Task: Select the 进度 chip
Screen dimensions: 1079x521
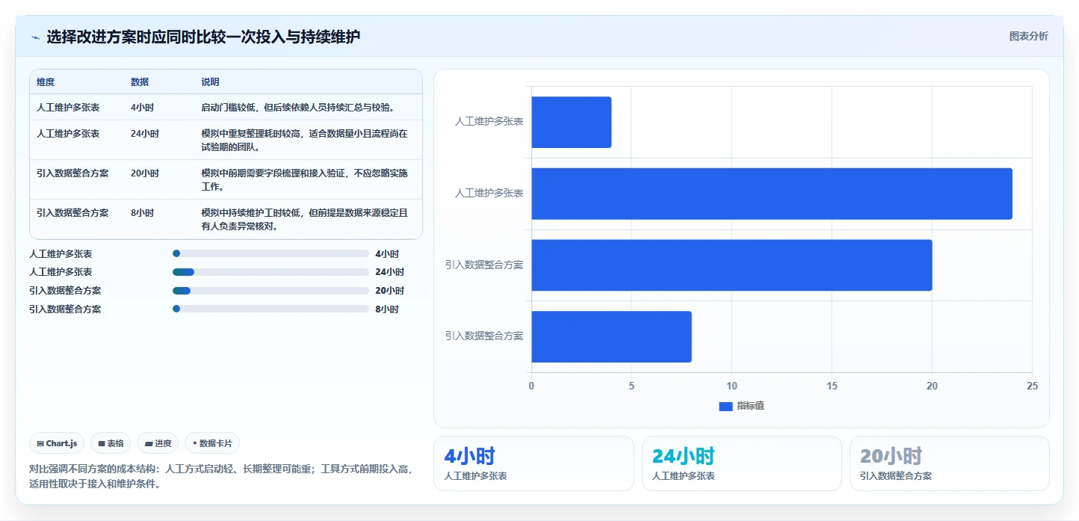Action: click(x=158, y=443)
